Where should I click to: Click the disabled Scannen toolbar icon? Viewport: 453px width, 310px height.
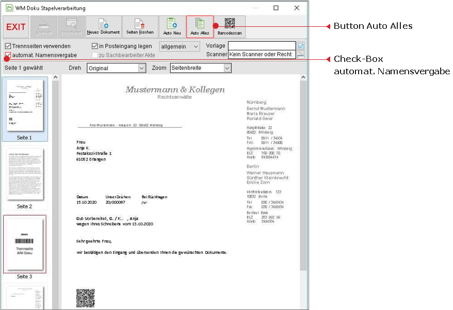(44, 27)
